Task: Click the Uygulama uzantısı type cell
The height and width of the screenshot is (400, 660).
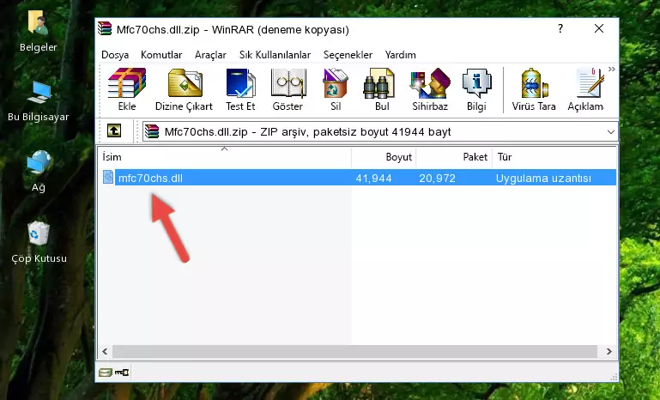Action: (x=543, y=178)
